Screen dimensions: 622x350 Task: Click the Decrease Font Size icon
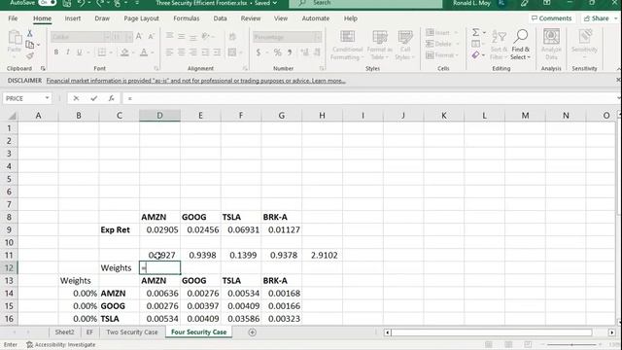click(152, 37)
